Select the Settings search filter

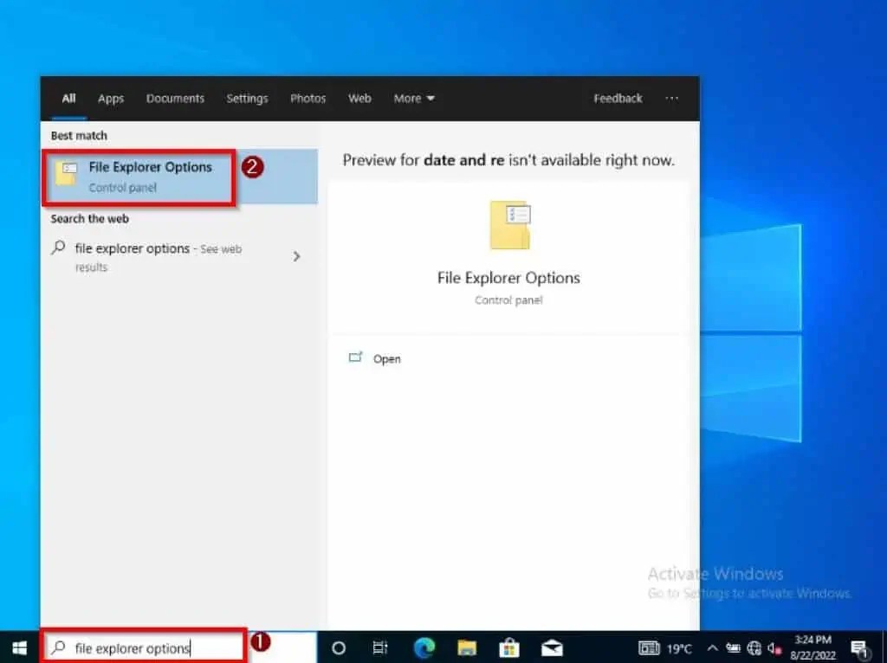(x=247, y=98)
